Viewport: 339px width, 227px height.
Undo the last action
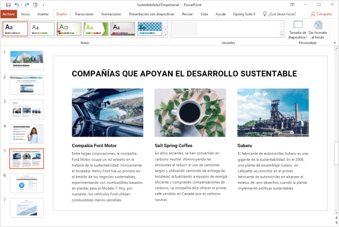click(16, 4)
